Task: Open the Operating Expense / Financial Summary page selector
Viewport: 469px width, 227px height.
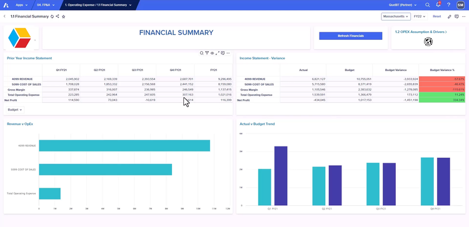Action: pyautogui.click(x=98, y=5)
